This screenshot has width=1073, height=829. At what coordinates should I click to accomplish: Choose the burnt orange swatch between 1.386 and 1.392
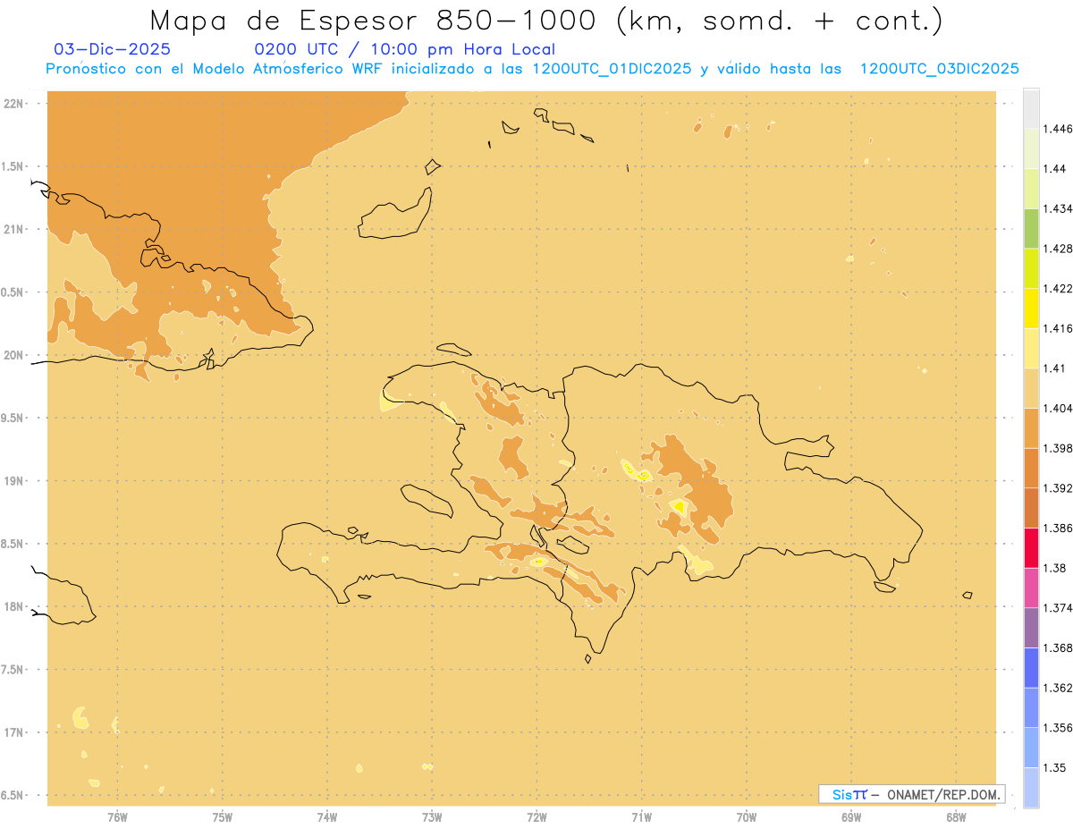click(1031, 508)
